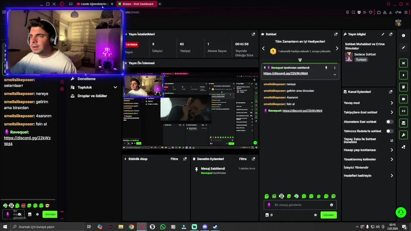The width and height of the screenshot is (411, 231).
Task: Open chat settings gear beside Gönder in Sohbet
Action: [x=315, y=215]
